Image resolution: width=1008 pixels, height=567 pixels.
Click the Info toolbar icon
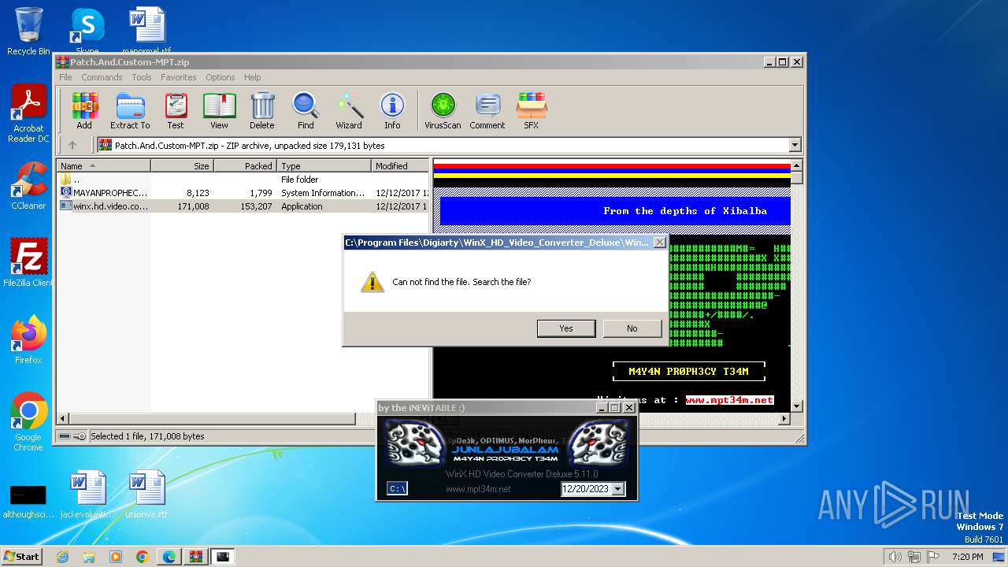392,110
